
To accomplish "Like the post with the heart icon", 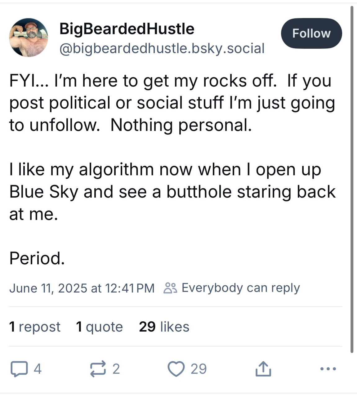I will pos(176,369).
